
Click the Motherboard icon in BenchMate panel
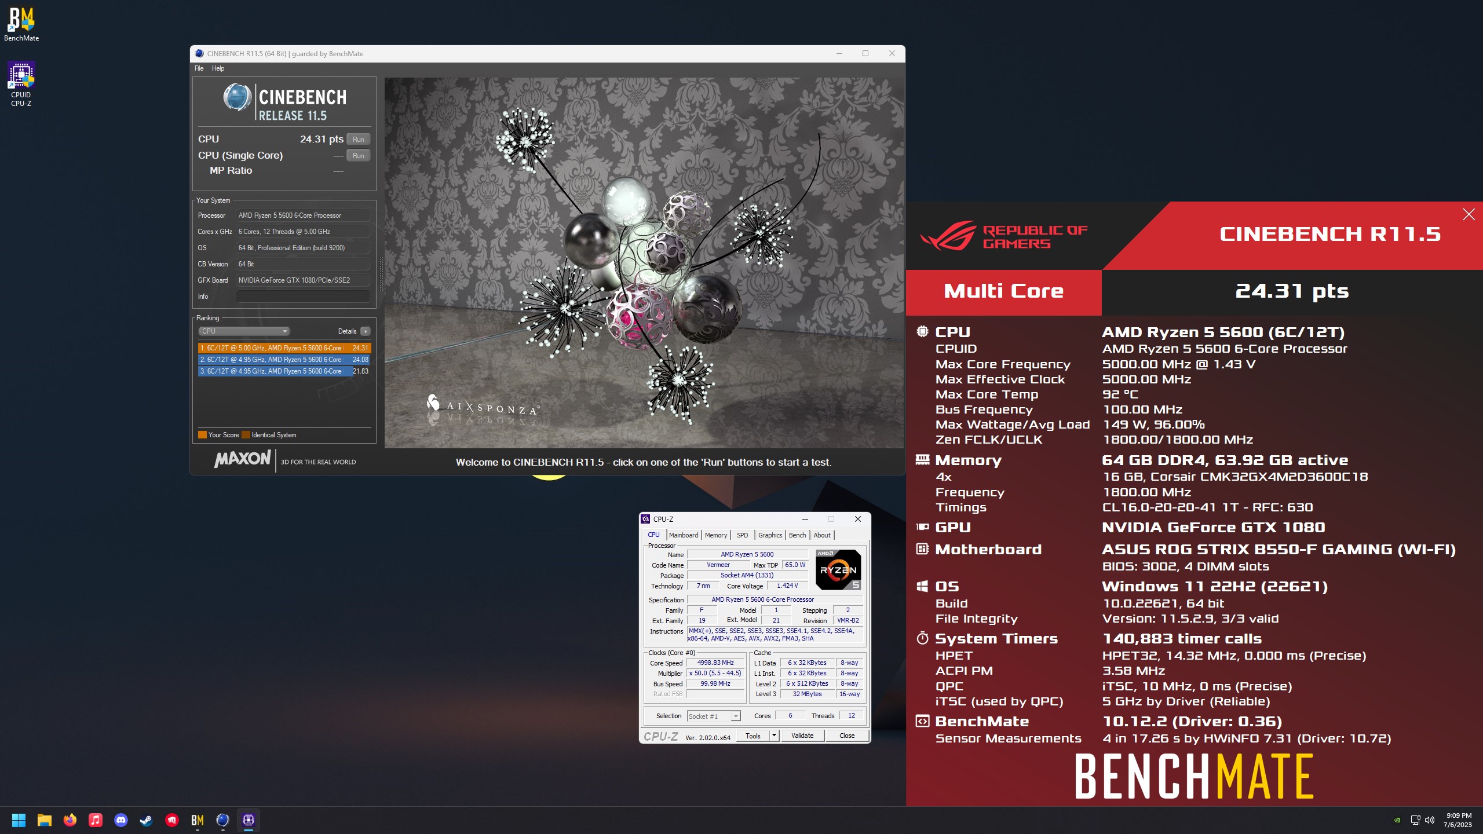(922, 548)
